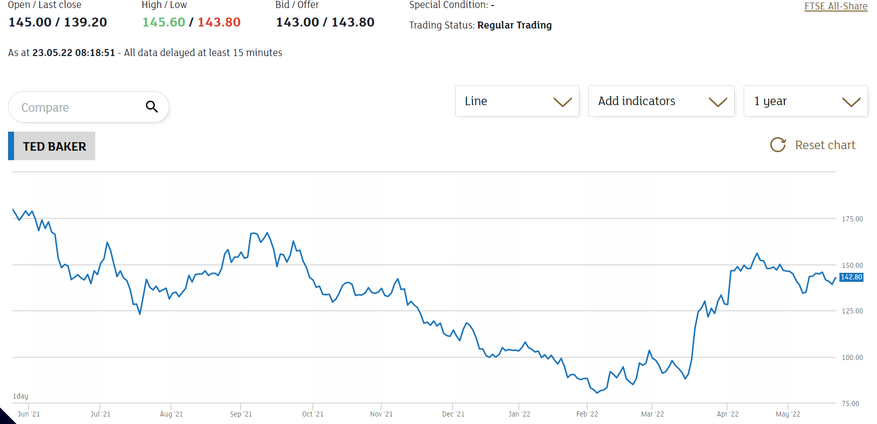The image size is (877, 424).
Task: Click the Dec '21 date marker
Action: [453, 414]
